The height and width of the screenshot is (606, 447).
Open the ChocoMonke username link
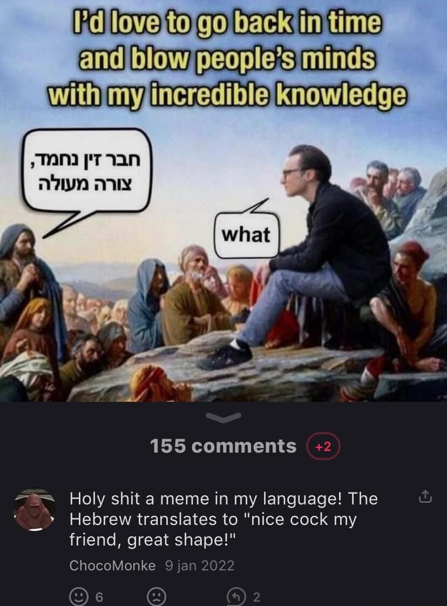coord(112,565)
